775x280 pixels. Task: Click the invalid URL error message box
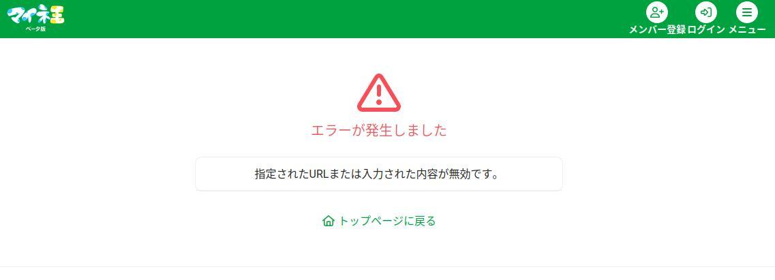pyautogui.click(x=378, y=174)
